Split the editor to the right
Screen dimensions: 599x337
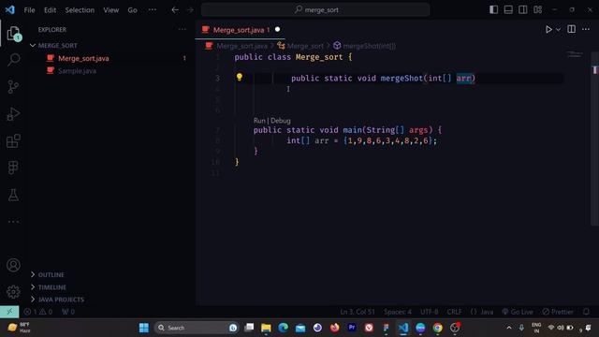coord(572,29)
